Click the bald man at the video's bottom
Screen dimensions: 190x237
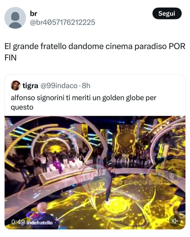44,215
